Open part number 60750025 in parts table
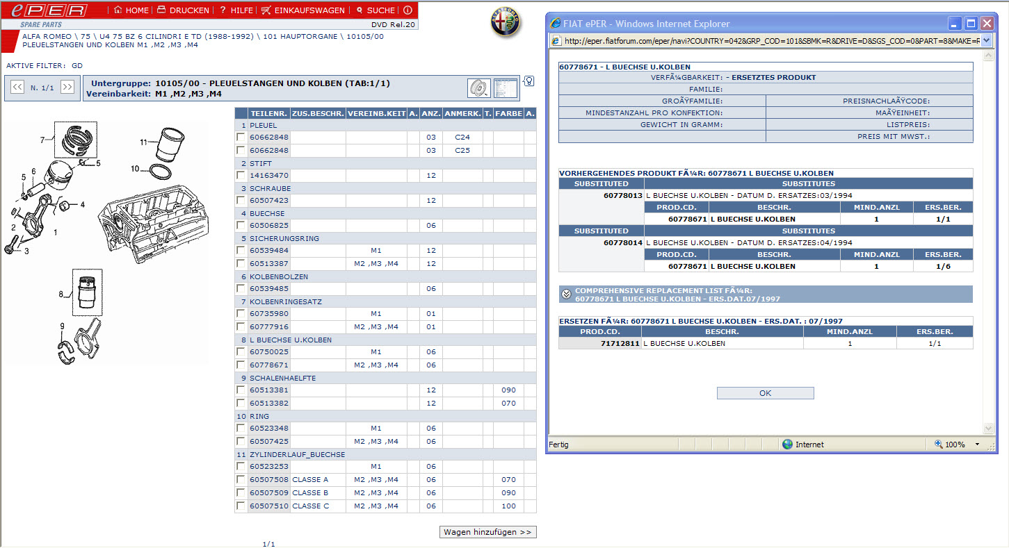Image resolution: width=1009 pixels, height=548 pixels. pyautogui.click(x=269, y=352)
